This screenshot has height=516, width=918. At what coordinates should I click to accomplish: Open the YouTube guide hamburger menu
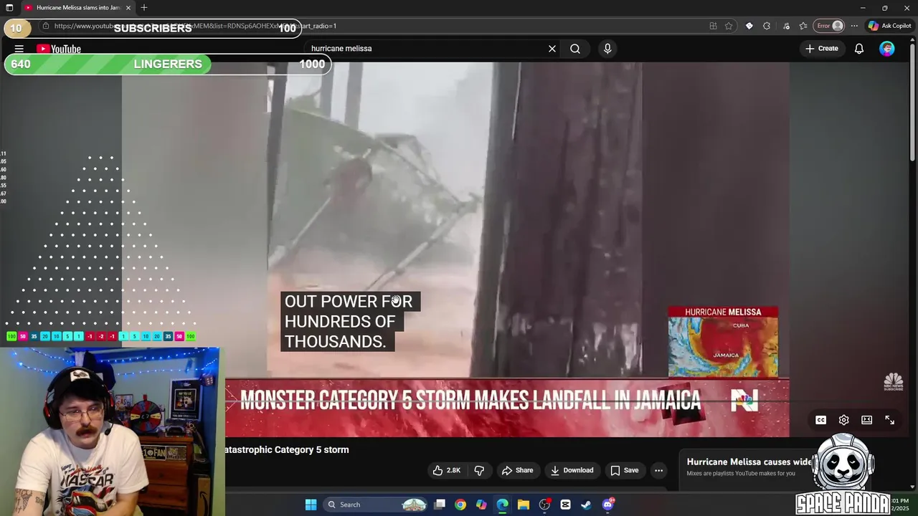click(x=19, y=49)
